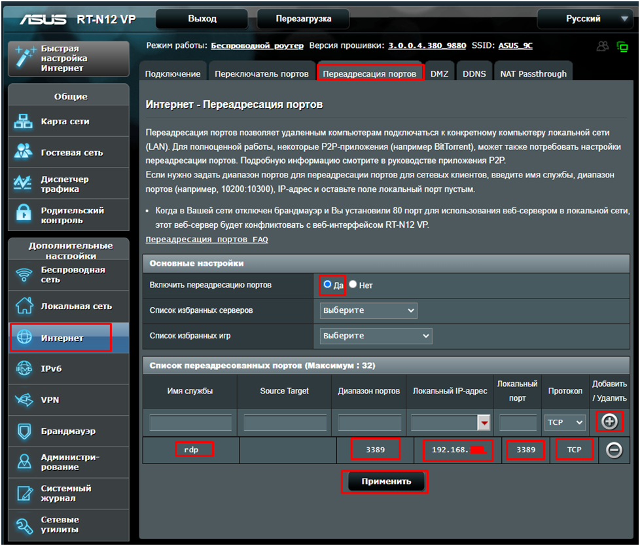640x546 pixels.
Task: Click the Родительский контроль padlock icon
Action: click(24, 213)
